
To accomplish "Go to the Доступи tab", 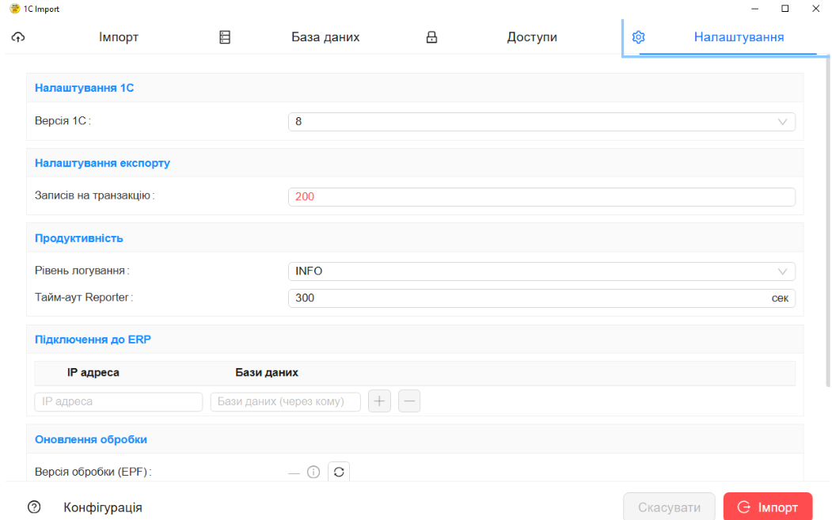I will click(x=532, y=37).
